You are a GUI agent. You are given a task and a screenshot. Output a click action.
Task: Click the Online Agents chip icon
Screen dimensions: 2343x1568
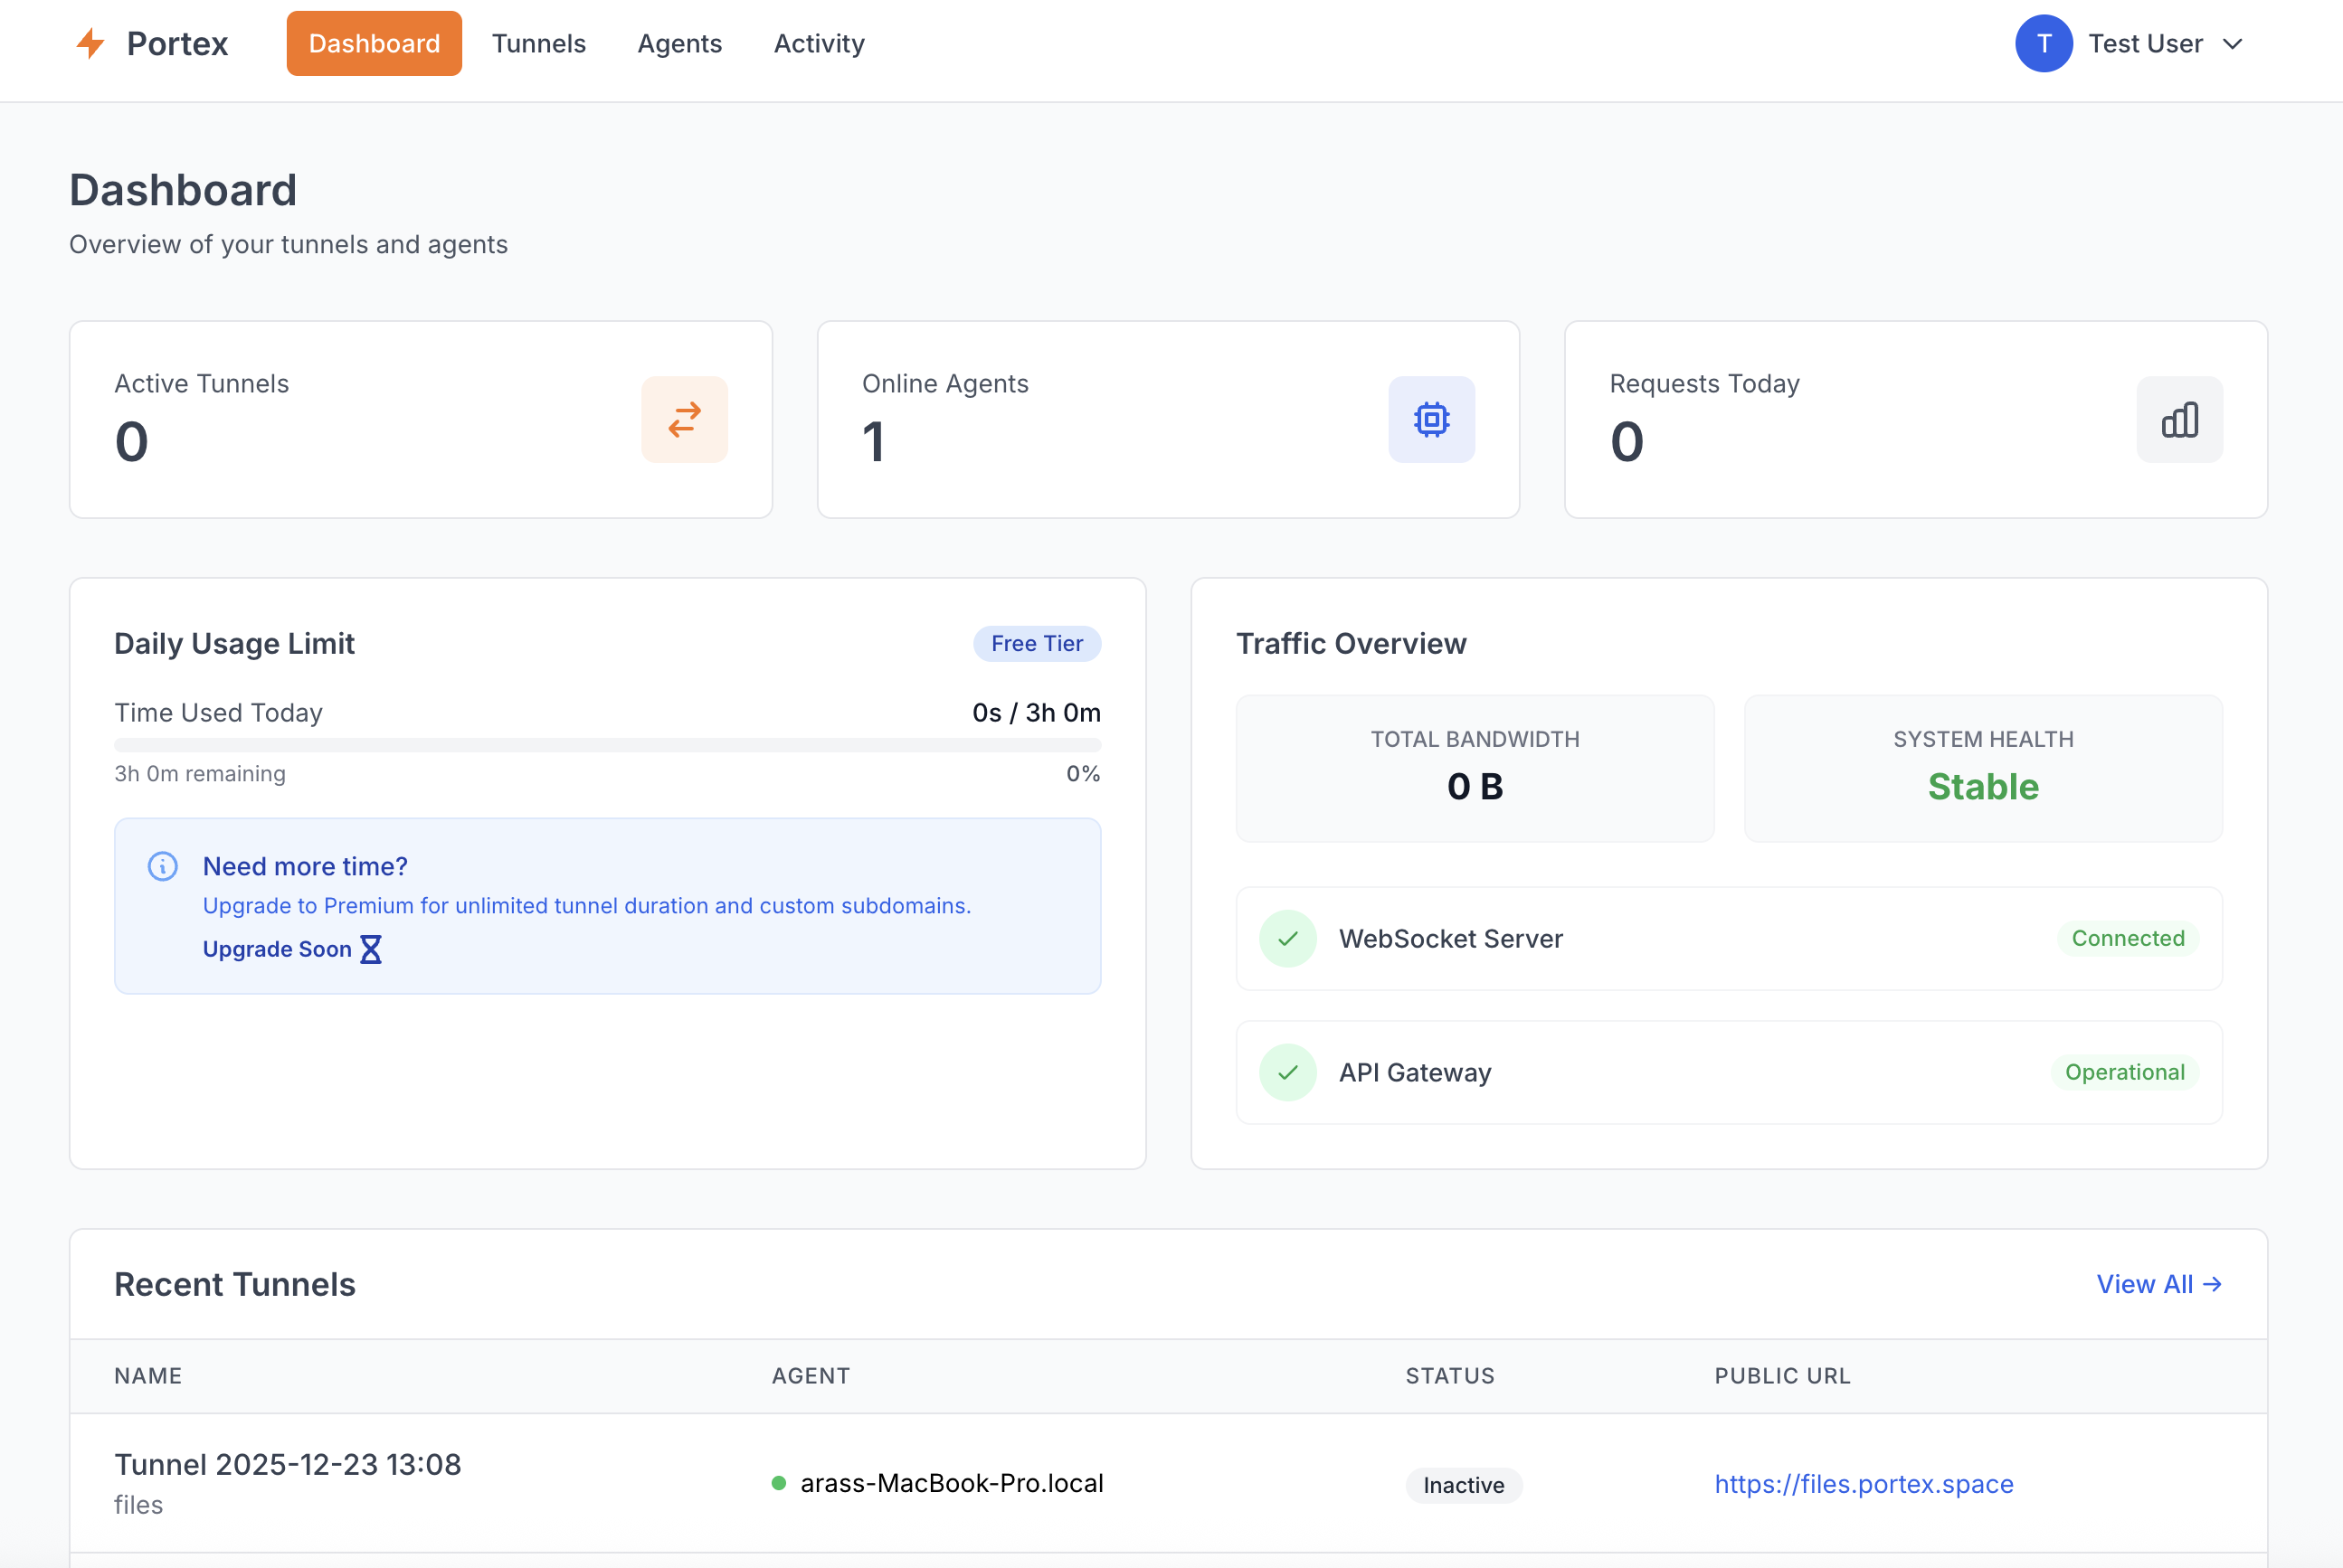tap(1430, 420)
